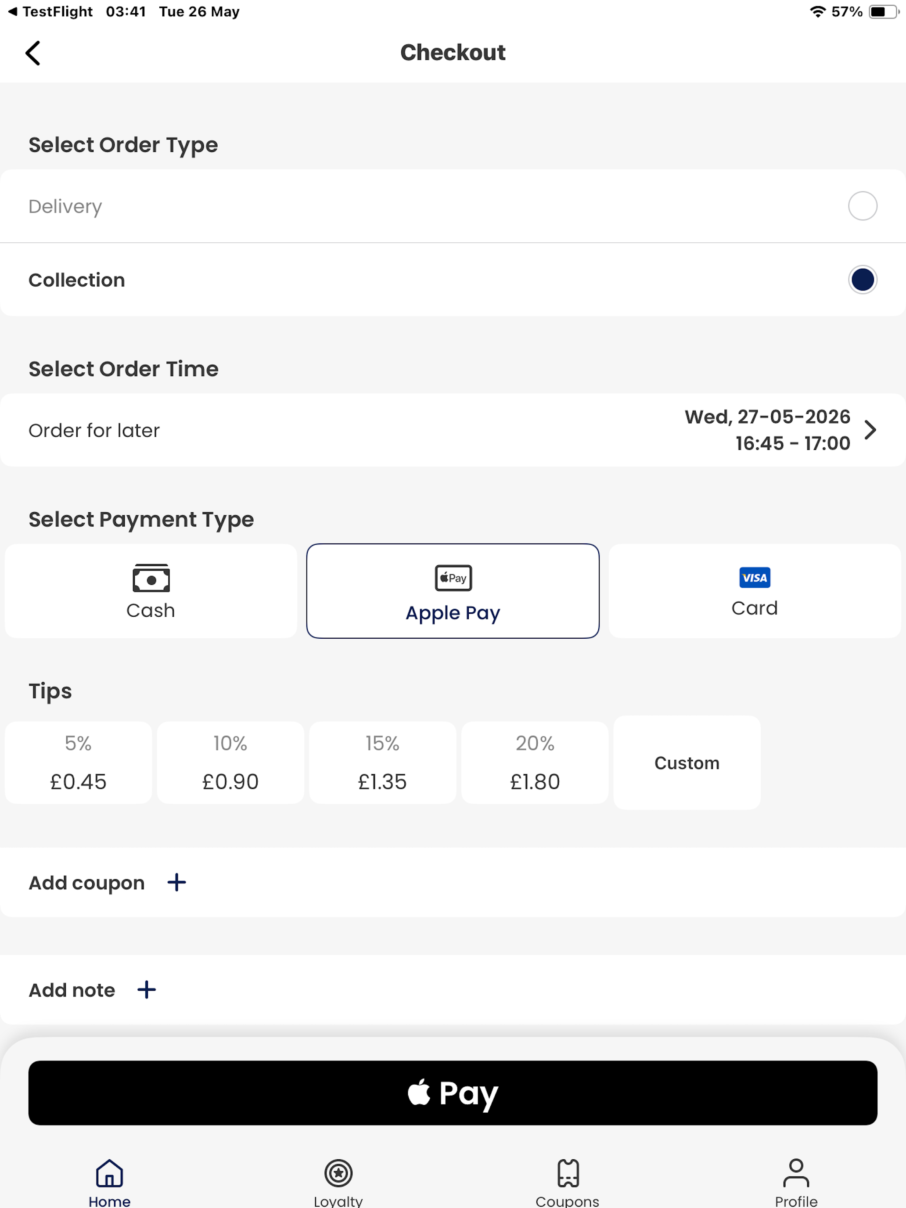This screenshot has height=1208, width=906.
Task: Tap the cash banknote icon
Action: click(151, 578)
